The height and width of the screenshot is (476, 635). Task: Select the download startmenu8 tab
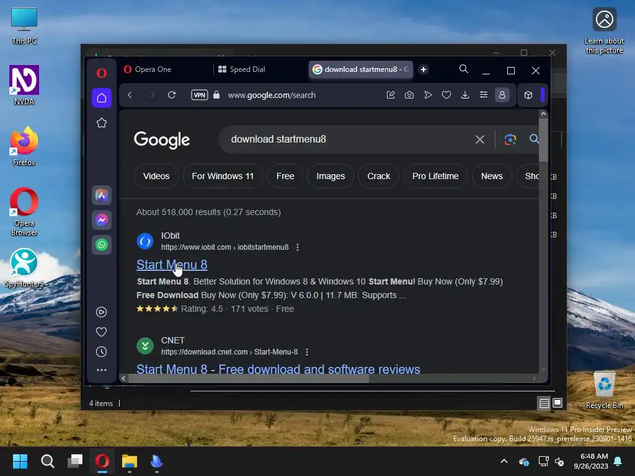click(360, 69)
